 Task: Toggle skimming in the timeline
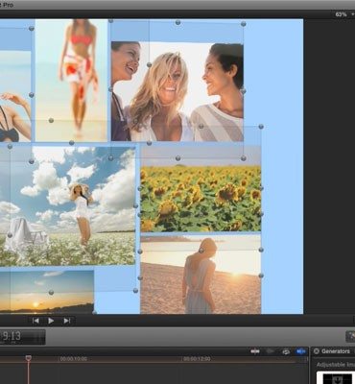coord(255,351)
